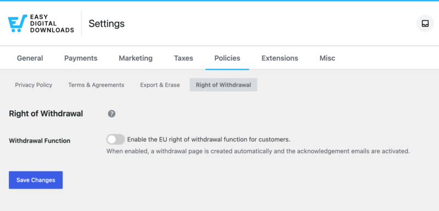The image size is (439, 211).
Task: Click the Policies tab
Action: pos(227,58)
